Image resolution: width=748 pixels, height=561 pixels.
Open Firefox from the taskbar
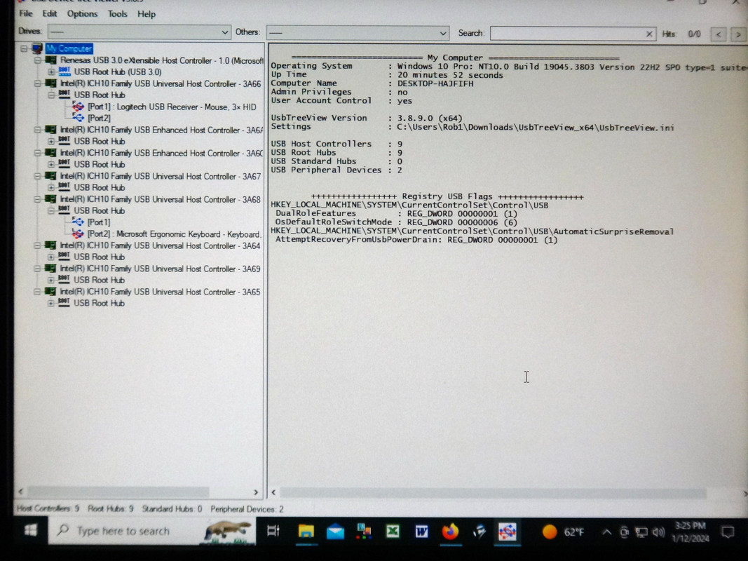pos(450,532)
